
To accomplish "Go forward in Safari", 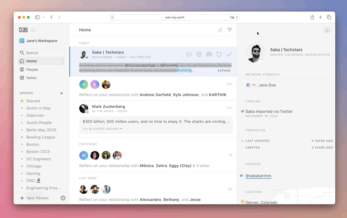I will point(59,17).
